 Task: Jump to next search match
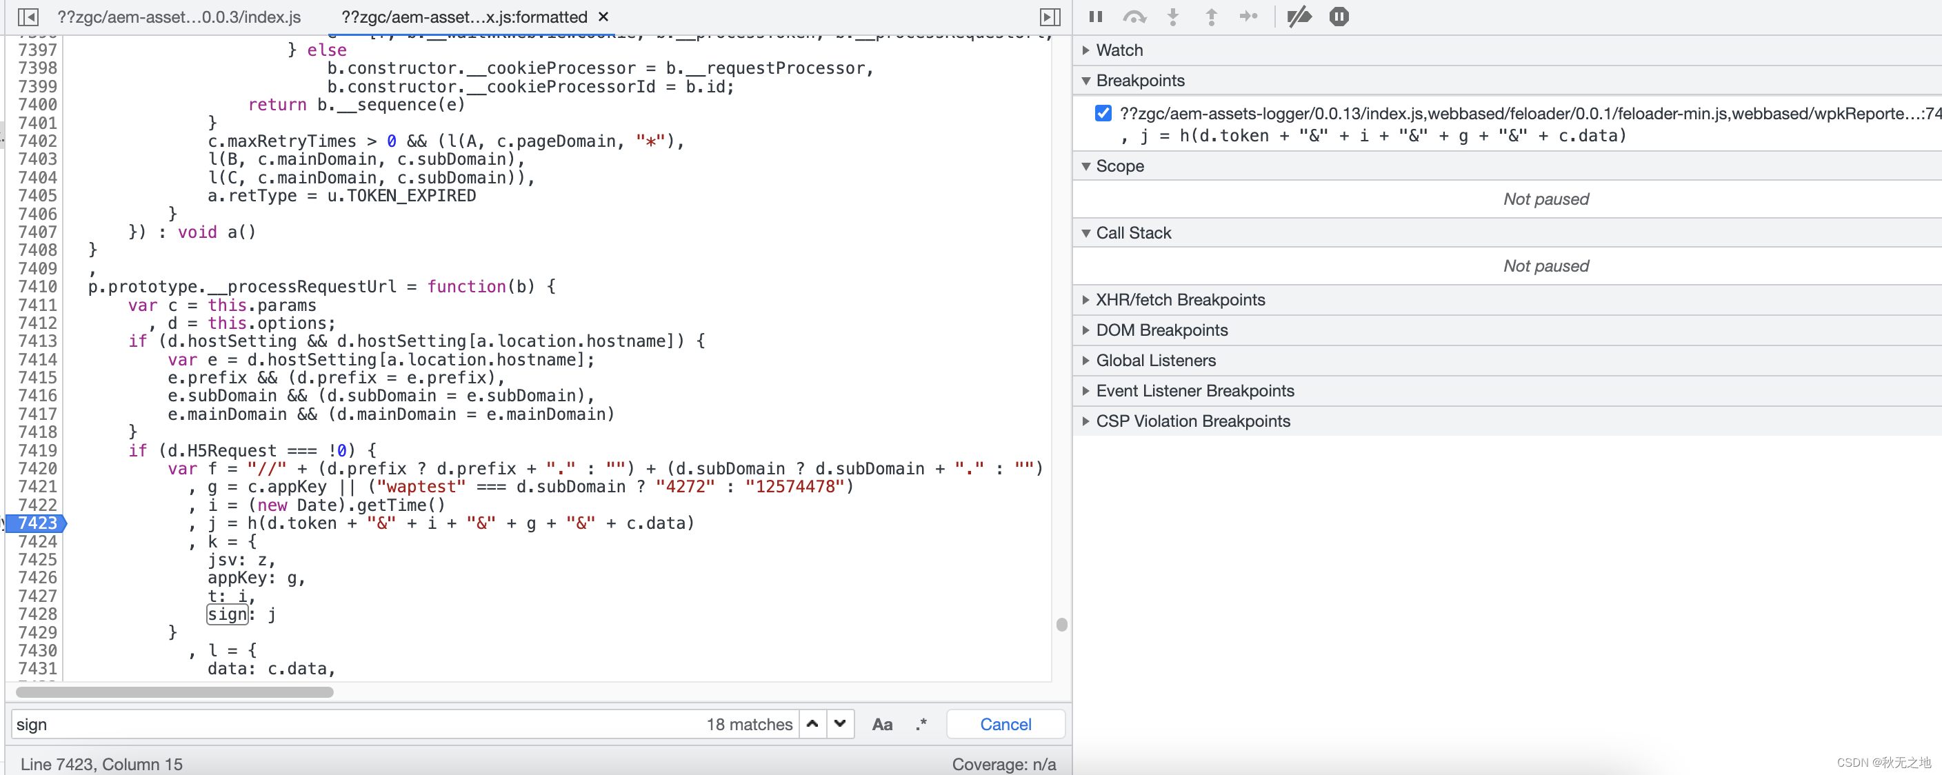coord(840,724)
